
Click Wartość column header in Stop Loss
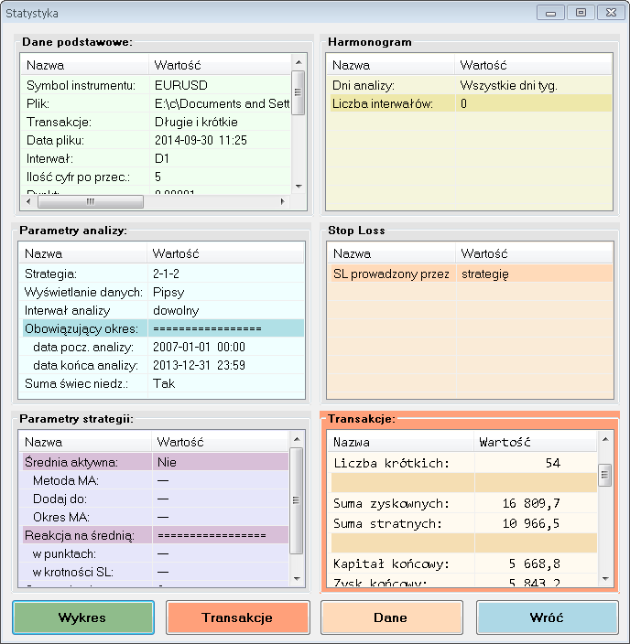pyautogui.click(x=534, y=253)
